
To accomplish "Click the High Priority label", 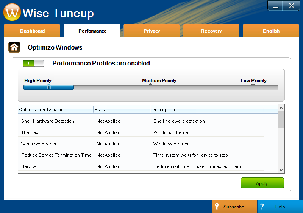I will tap(38, 80).
